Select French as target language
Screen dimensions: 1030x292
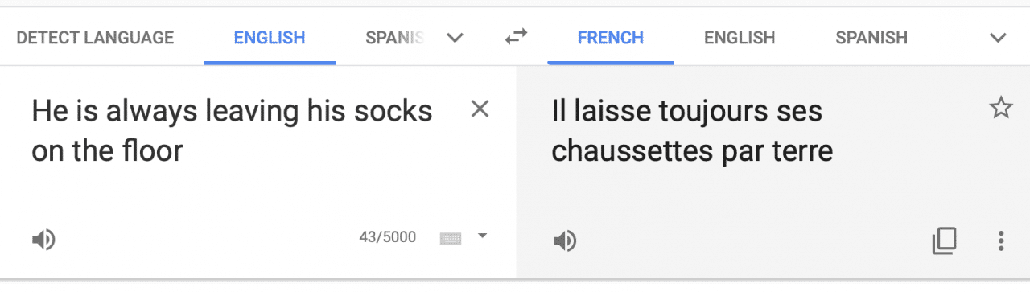point(611,37)
